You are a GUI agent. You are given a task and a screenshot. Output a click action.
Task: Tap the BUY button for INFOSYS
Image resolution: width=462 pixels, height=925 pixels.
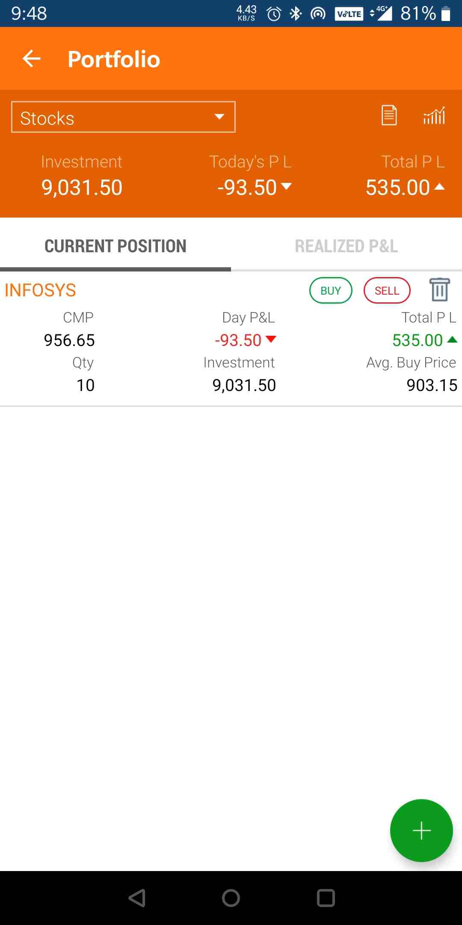pos(331,290)
